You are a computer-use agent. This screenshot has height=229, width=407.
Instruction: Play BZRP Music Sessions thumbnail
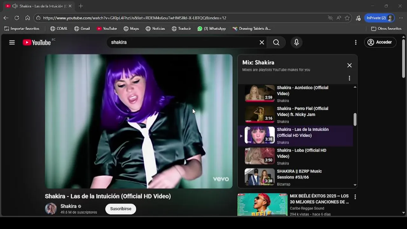pyautogui.click(x=259, y=177)
